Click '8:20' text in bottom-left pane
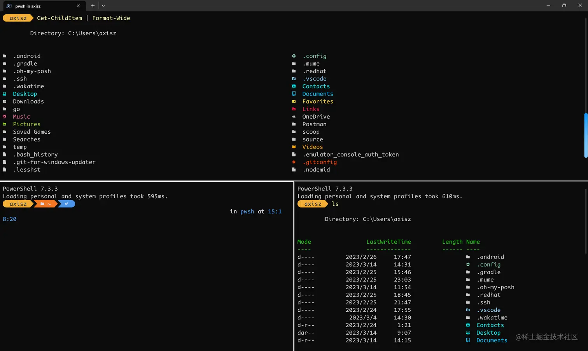The width and height of the screenshot is (588, 351). pyautogui.click(x=10, y=219)
